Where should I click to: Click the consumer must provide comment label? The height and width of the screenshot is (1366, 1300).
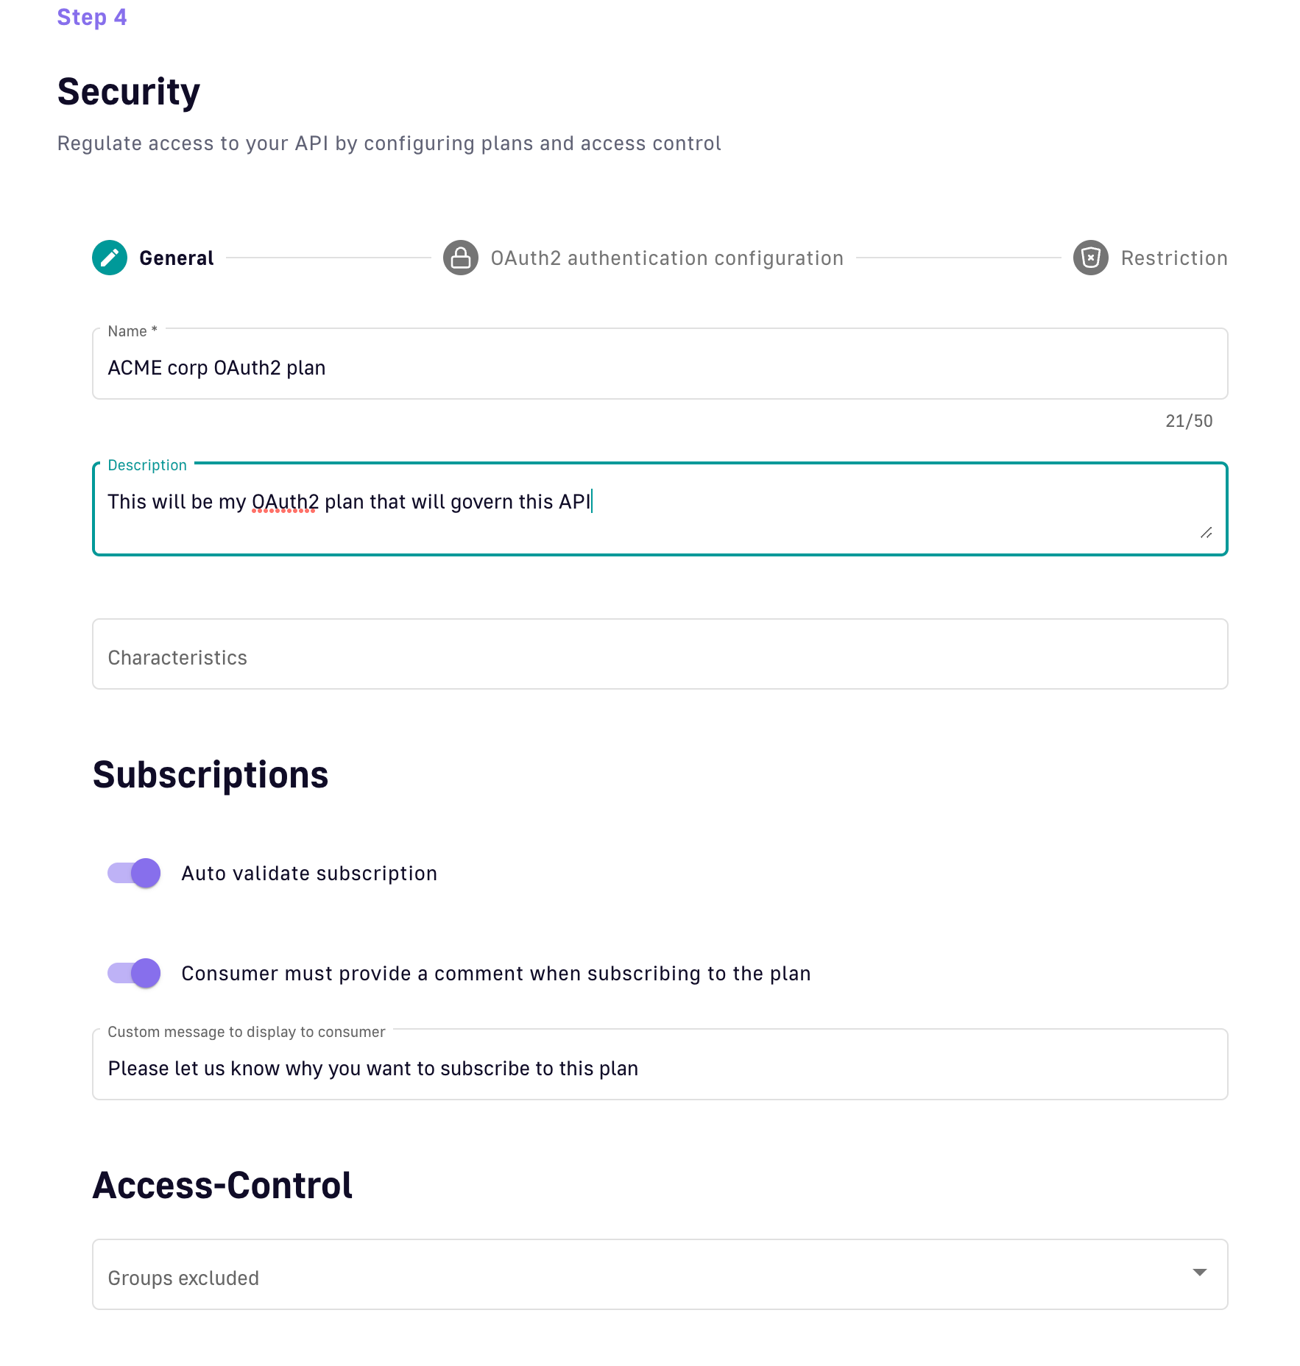[495, 974]
